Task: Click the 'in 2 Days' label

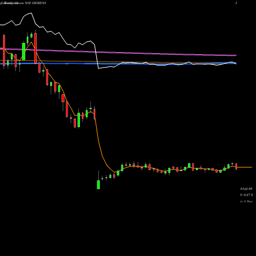Action: pos(246,201)
